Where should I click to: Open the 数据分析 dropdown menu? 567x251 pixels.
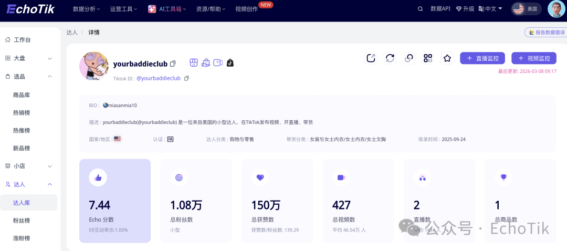87,9
